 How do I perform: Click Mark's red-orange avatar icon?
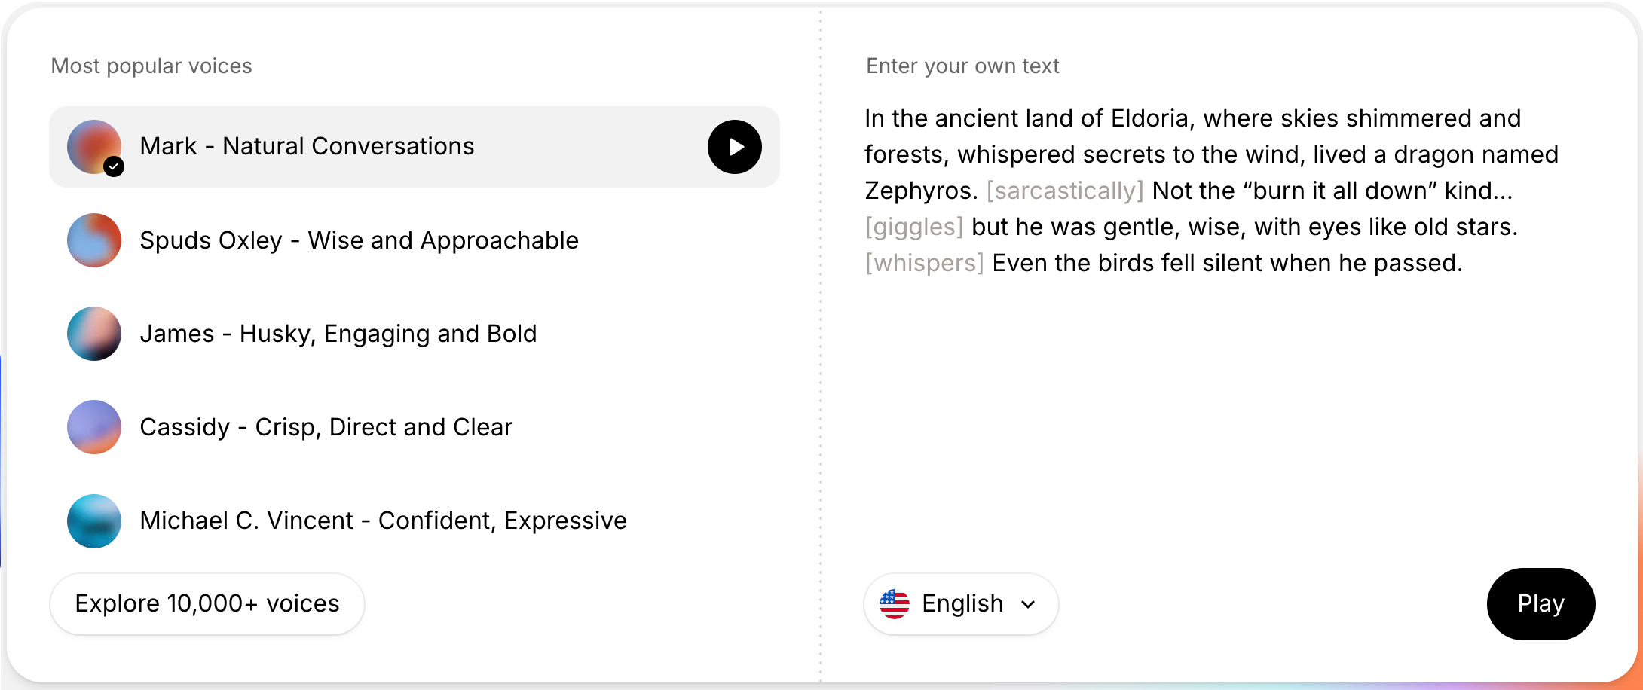tap(92, 143)
